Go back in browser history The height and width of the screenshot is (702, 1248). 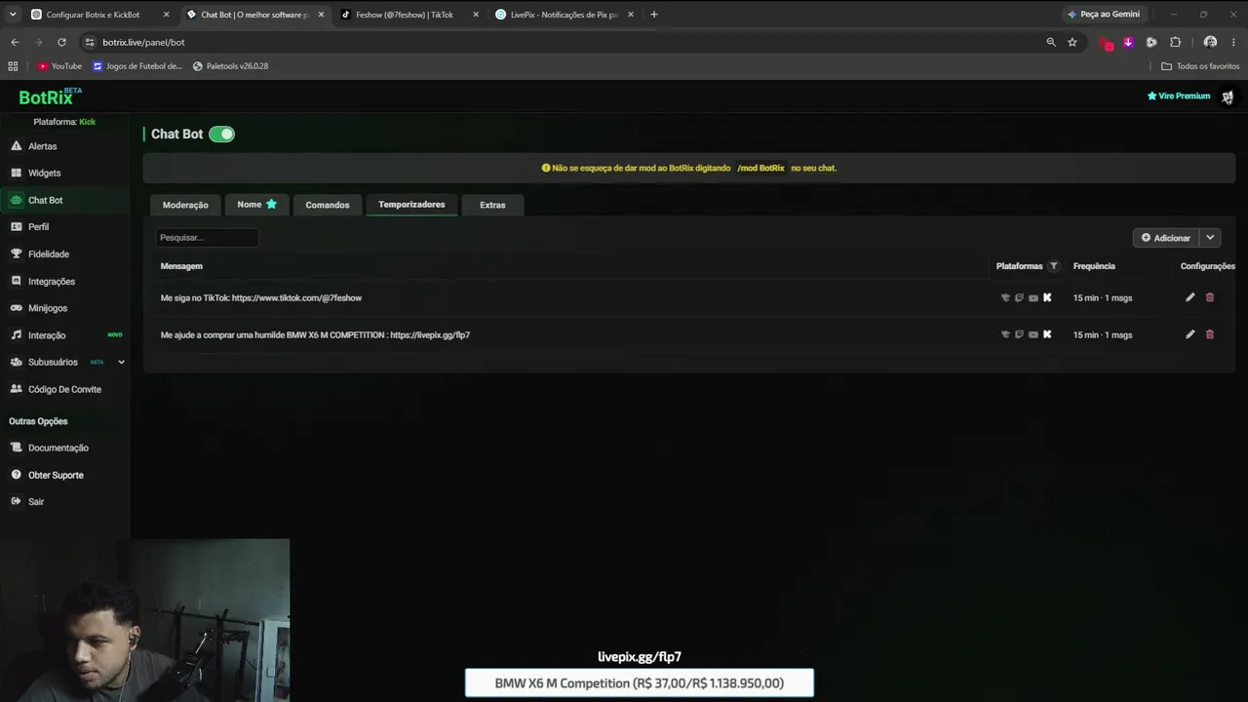tap(15, 42)
